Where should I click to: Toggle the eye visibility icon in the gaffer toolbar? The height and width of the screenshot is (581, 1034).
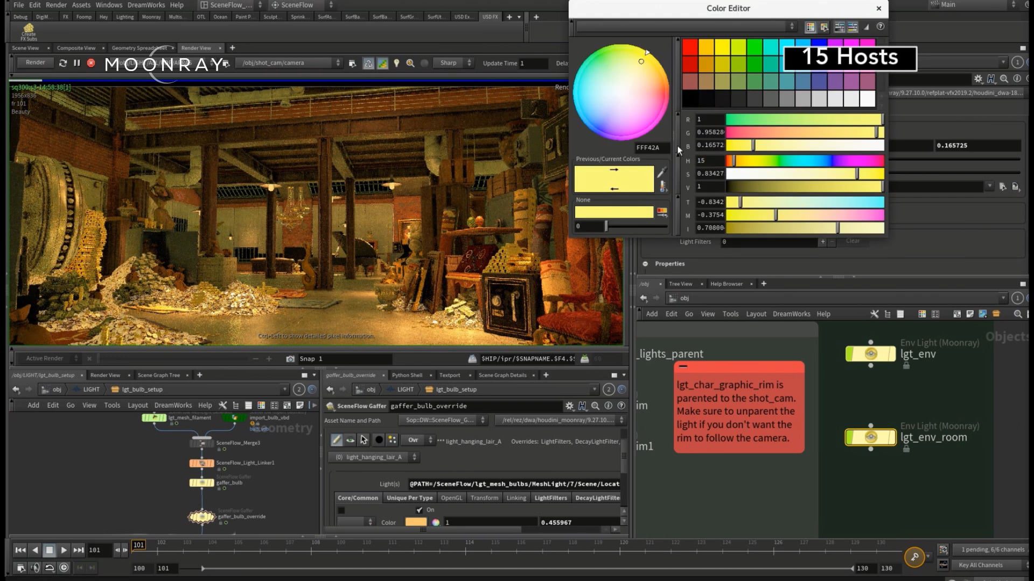click(x=351, y=440)
